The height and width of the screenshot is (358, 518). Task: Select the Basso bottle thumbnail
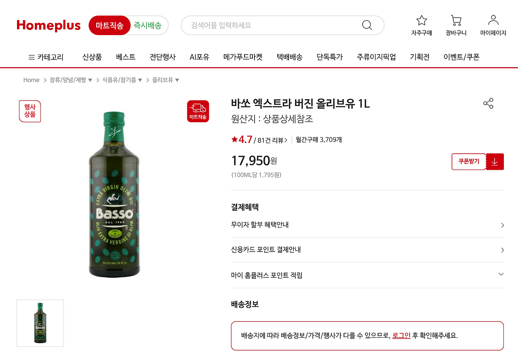click(x=40, y=322)
